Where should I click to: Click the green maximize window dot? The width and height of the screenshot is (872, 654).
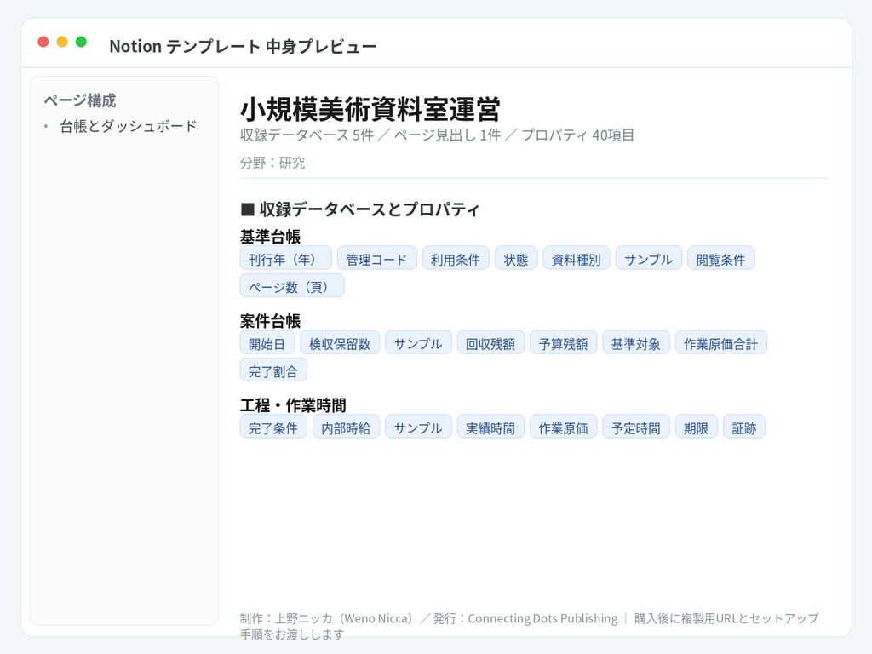(81, 42)
